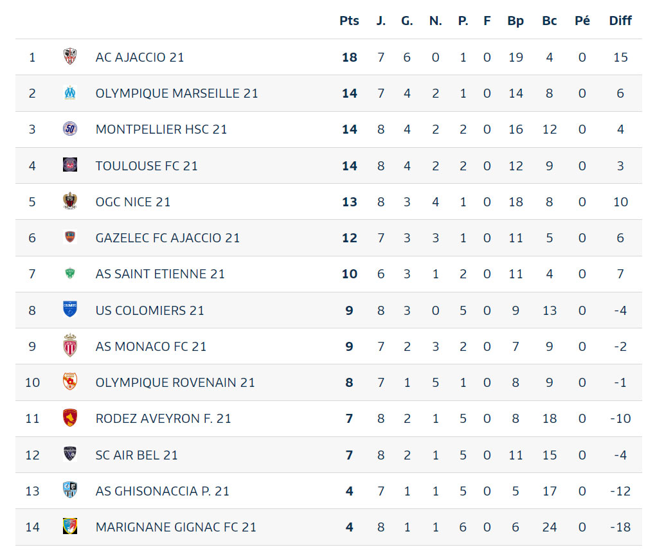Click the AC Ajaccio club crest
Screen dimensions: 655x554
point(70,57)
